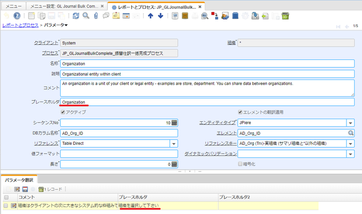Click the 説明 input field

tap(207, 74)
